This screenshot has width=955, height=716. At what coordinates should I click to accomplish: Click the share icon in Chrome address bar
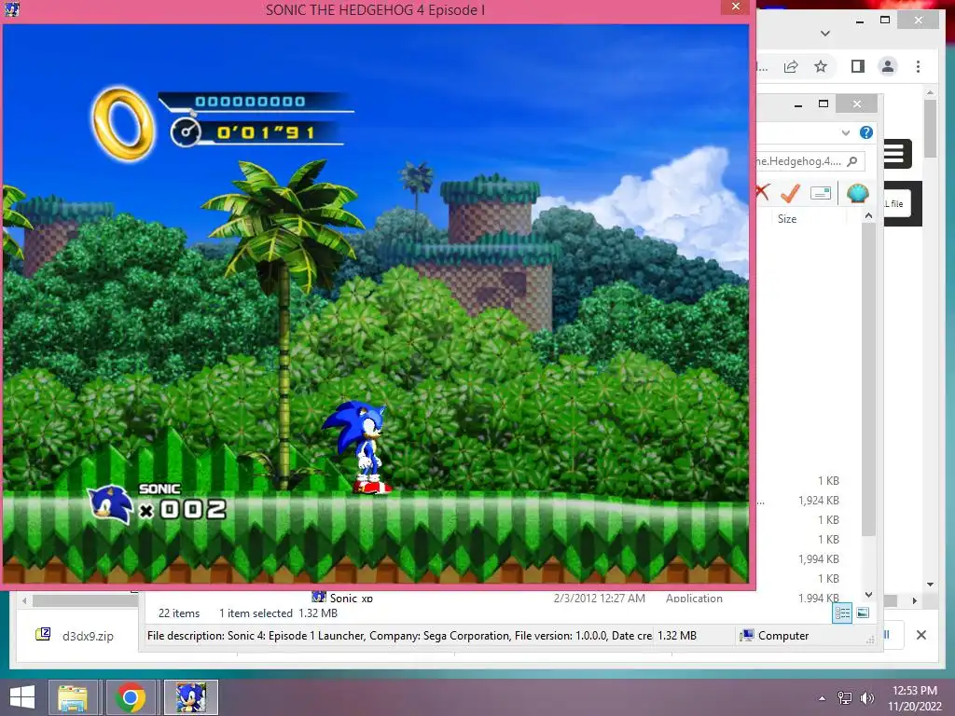click(x=791, y=66)
